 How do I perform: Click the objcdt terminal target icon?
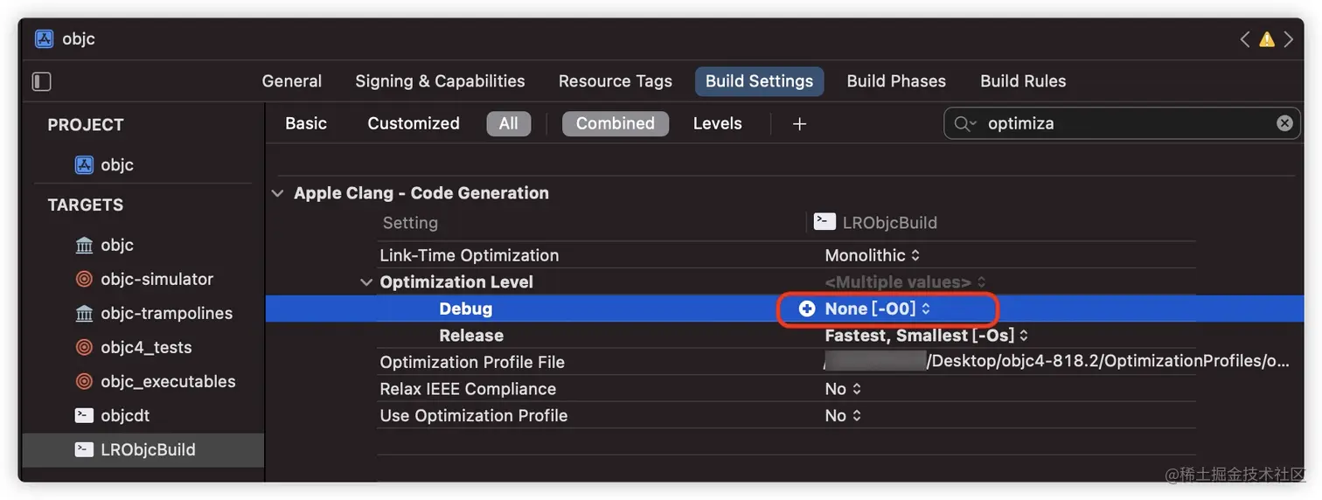pos(84,416)
